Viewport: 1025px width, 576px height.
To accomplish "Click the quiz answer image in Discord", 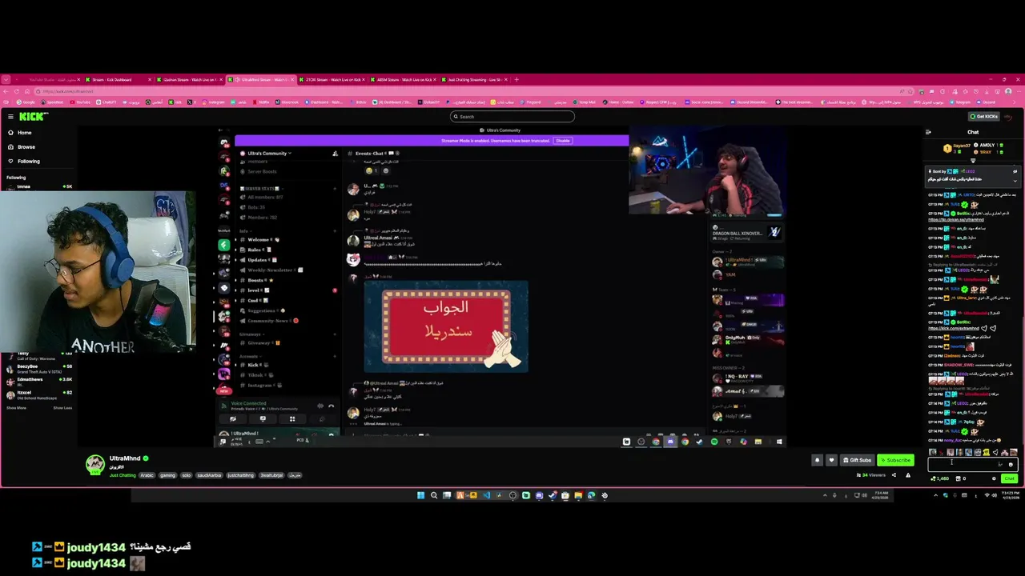I will pyautogui.click(x=446, y=326).
